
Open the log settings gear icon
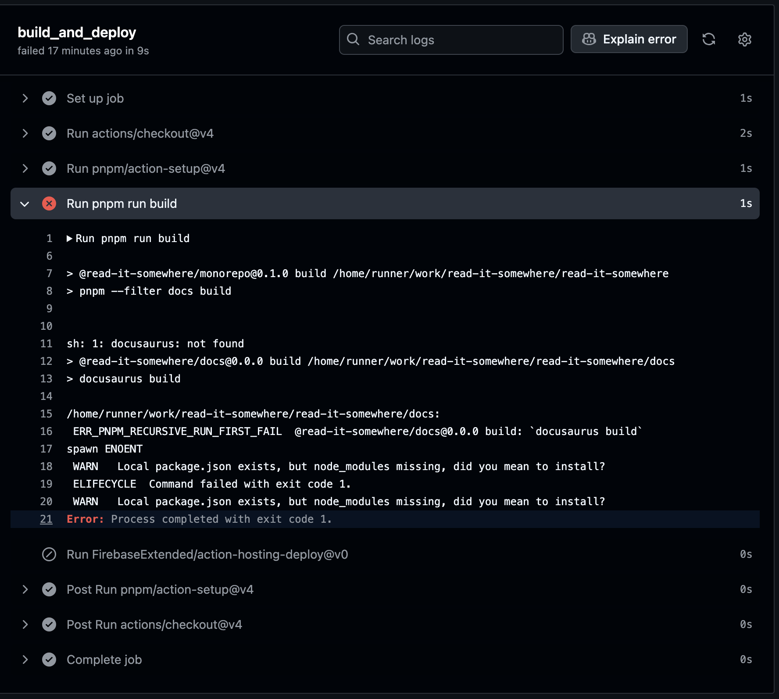click(x=745, y=39)
